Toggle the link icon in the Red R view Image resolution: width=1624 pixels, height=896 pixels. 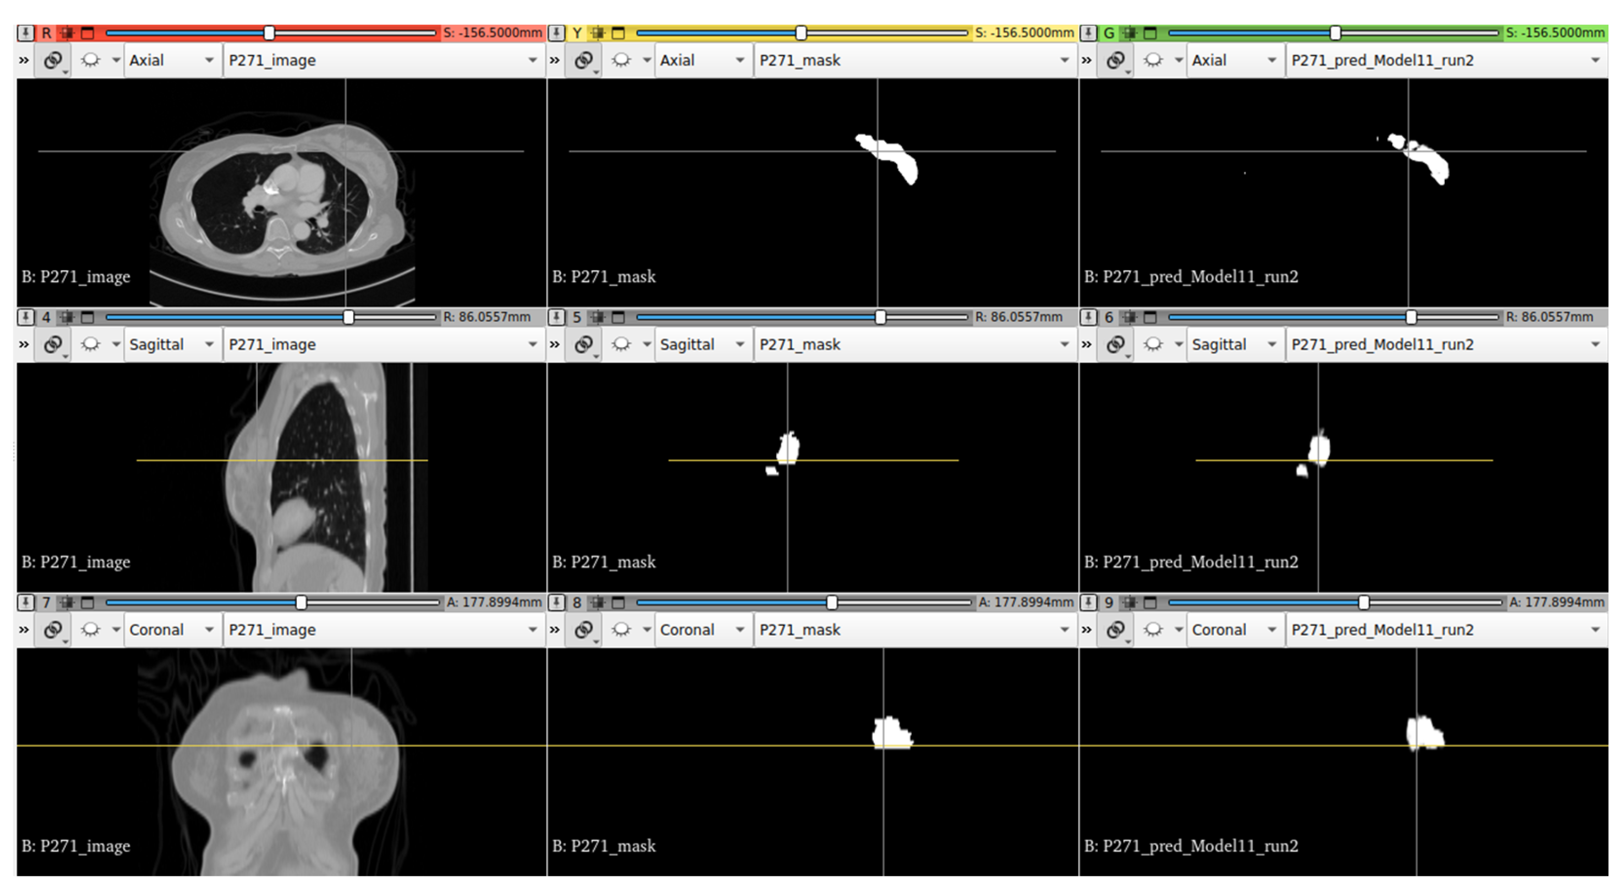(x=53, y=61)
